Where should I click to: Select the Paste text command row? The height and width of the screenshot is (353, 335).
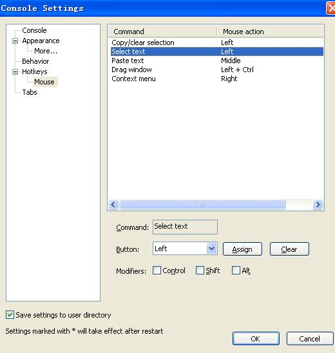point(217,61)
